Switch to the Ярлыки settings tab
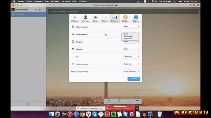This screenshot has height=118, width=211. coord(105,18)
